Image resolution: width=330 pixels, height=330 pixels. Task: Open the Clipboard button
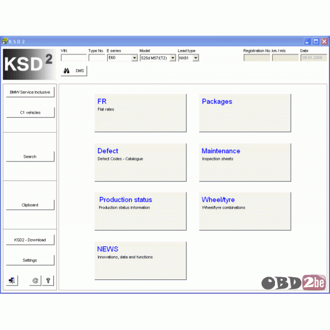coord(30,205)
